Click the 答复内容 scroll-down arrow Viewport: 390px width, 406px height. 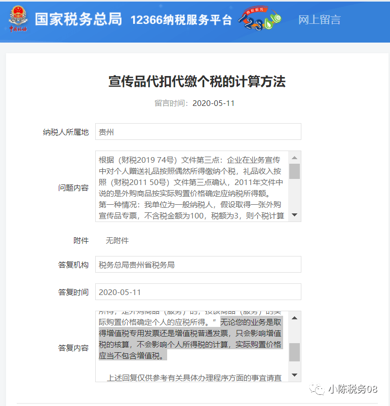pos(294,375)
